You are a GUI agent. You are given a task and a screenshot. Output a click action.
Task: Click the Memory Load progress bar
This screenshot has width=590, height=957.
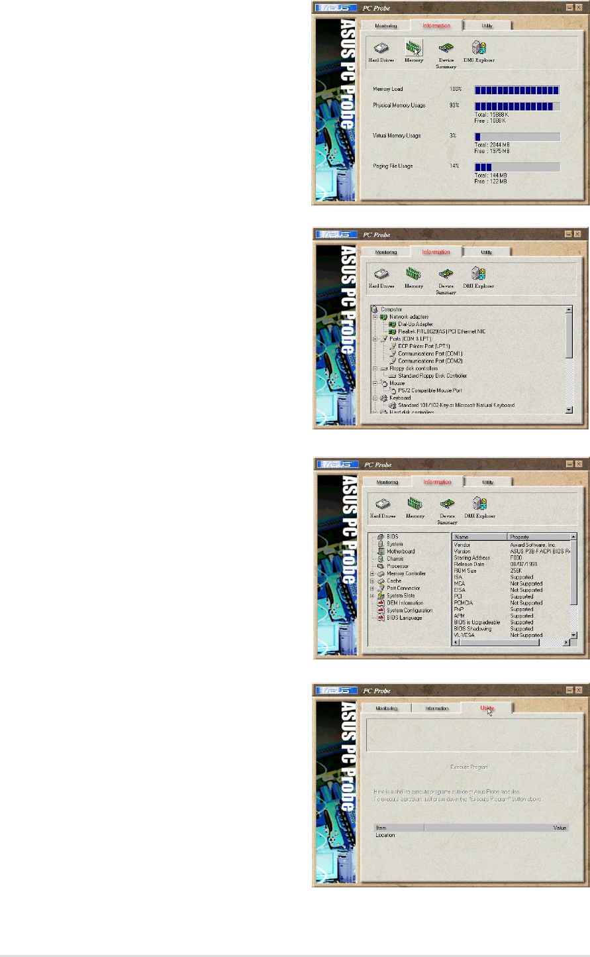[517, 90]
